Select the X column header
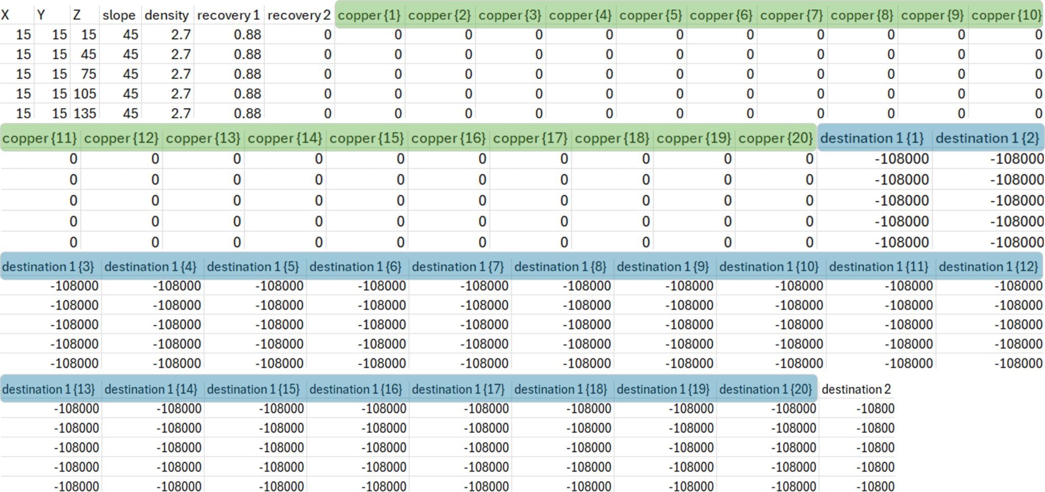The width and height of the screenshot is (1045, 492). pyautogui.click(x=5, y=15)
